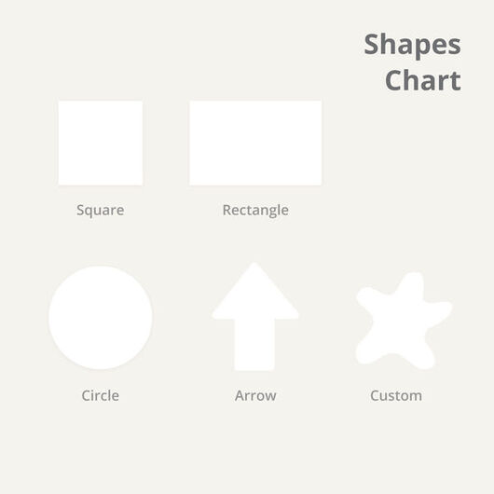Select the star-like custom blob shape
Screen dimensions: 494x494
coord(404,321)
